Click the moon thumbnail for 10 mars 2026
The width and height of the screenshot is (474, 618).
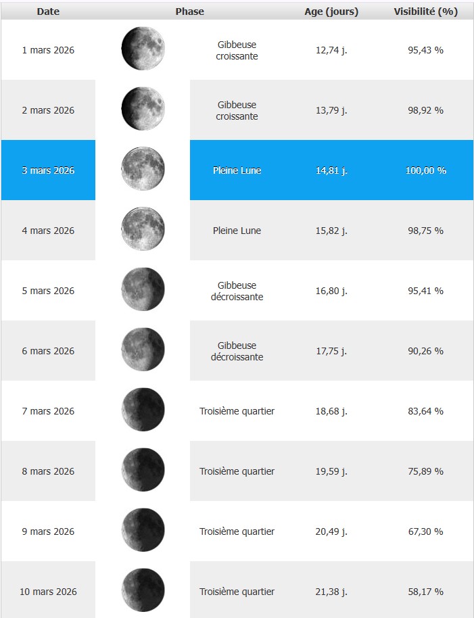[143, 590]
